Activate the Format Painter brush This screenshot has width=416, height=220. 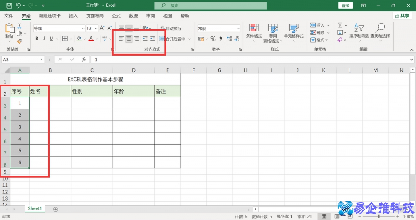point(20,41)
